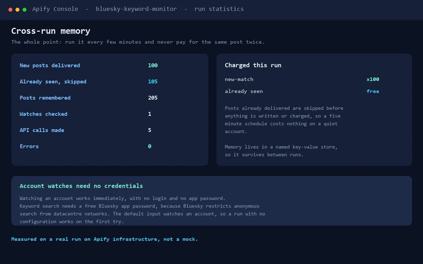Screen dimensions: 423x264
Task: Select the 'Errors' label
Action: coord(29,146)
